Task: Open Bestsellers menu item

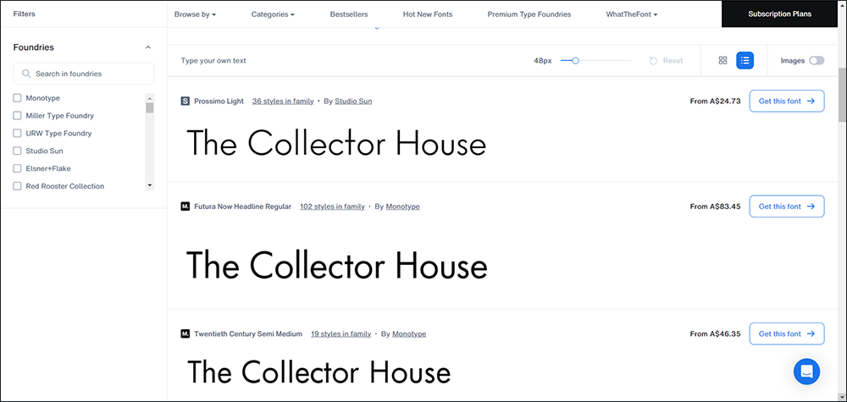Action: [349, 14]
